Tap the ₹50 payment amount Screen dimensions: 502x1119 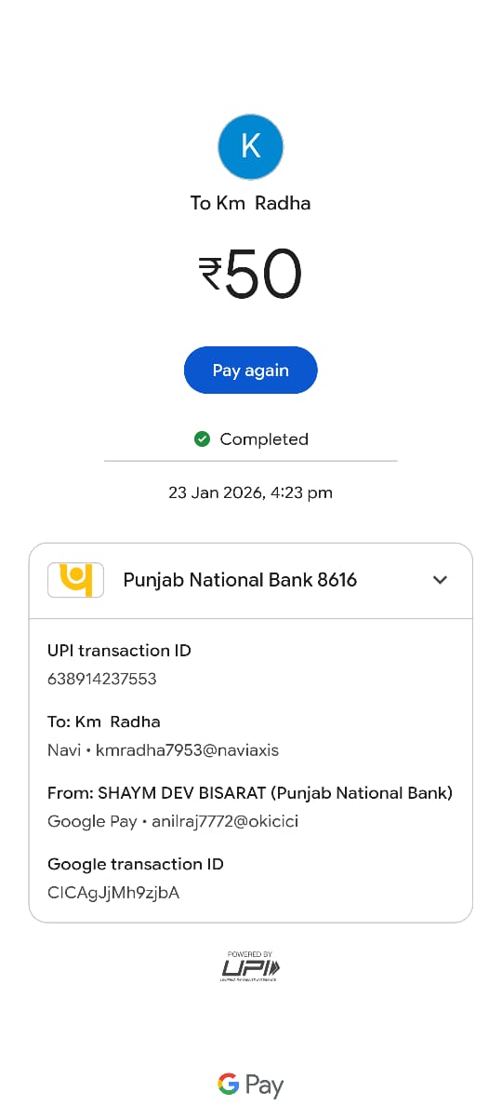250,274
